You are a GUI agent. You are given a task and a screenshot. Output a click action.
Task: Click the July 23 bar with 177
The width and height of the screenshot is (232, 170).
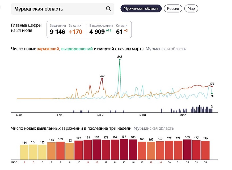pos(196,150)
